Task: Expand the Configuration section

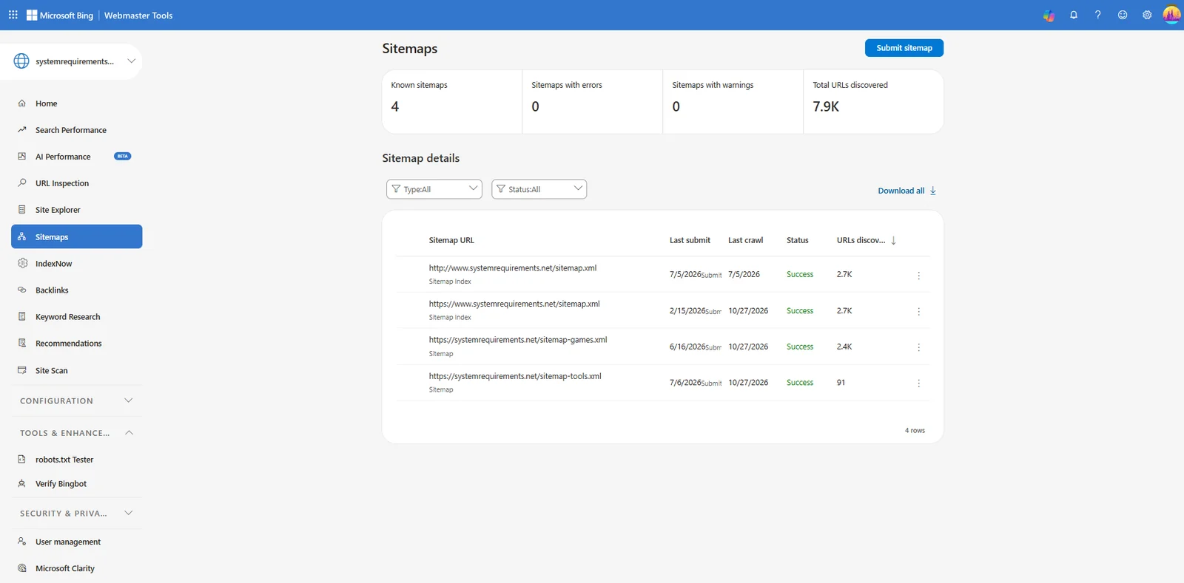Action: 76,400
